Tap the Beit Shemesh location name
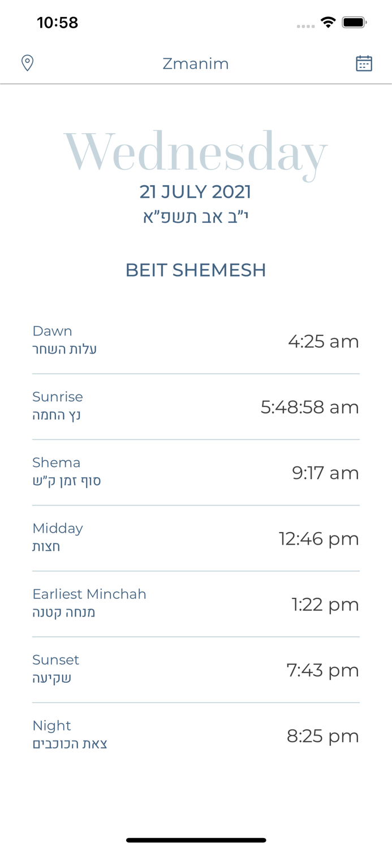This screenshot has width=392, height=850. [196, 270]
